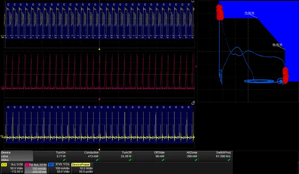Select the TurnOff measurement column label

coord(127,152)
